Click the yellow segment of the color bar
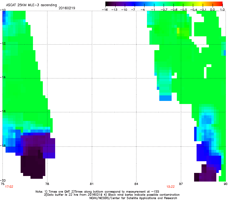Viewport: 228px width, 200px height. (x=201, y=4)
